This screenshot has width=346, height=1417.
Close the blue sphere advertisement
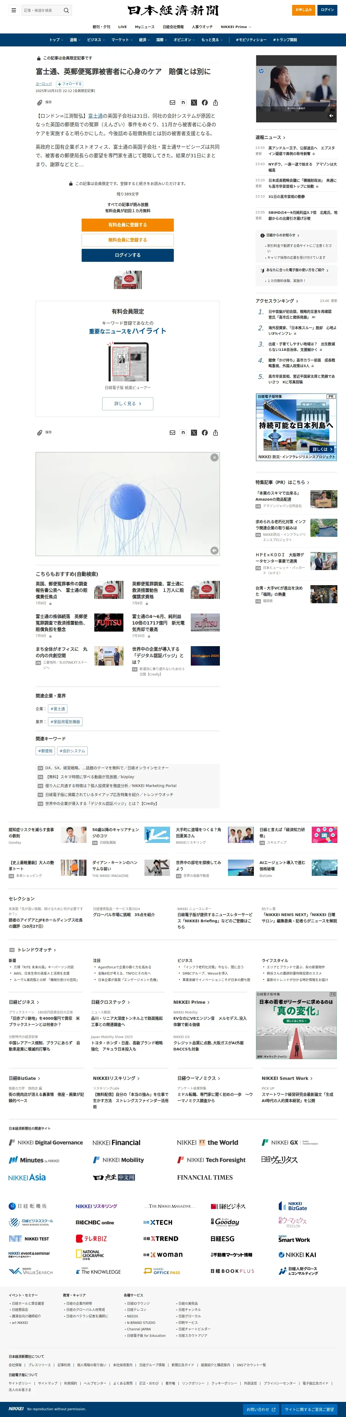point(214,457)
